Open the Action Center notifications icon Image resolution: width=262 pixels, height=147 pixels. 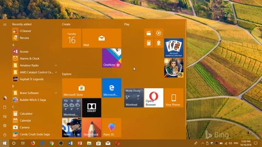click(255, 143)
